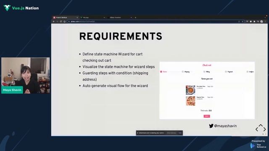Switch to the Vite App tab
This screenshot has width=269, height=151.
(92, 18)
